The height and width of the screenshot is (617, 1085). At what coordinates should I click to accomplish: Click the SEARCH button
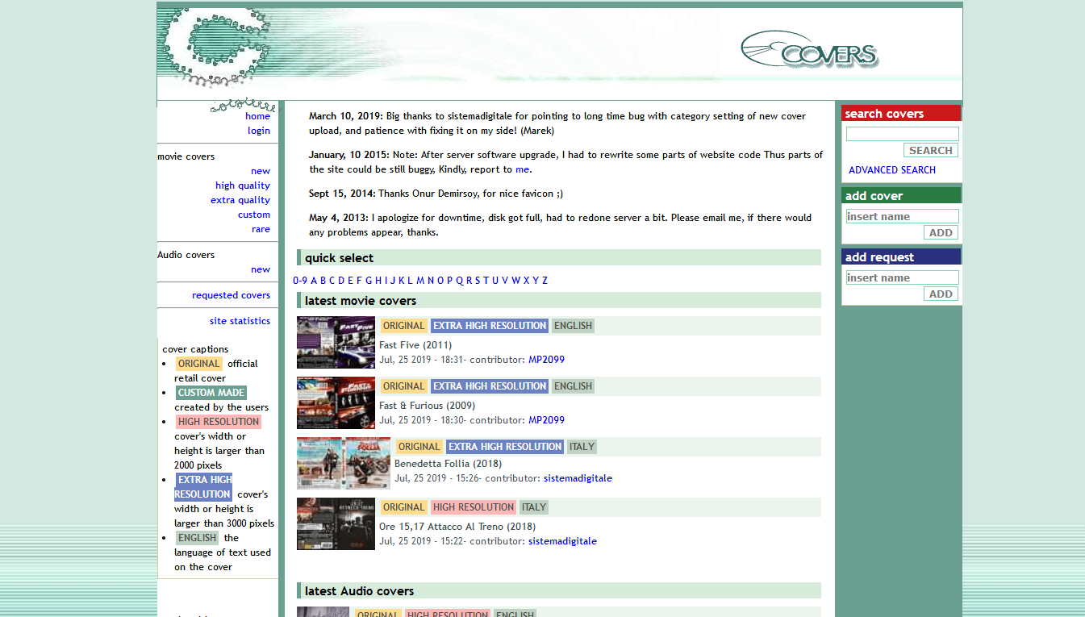930,150
